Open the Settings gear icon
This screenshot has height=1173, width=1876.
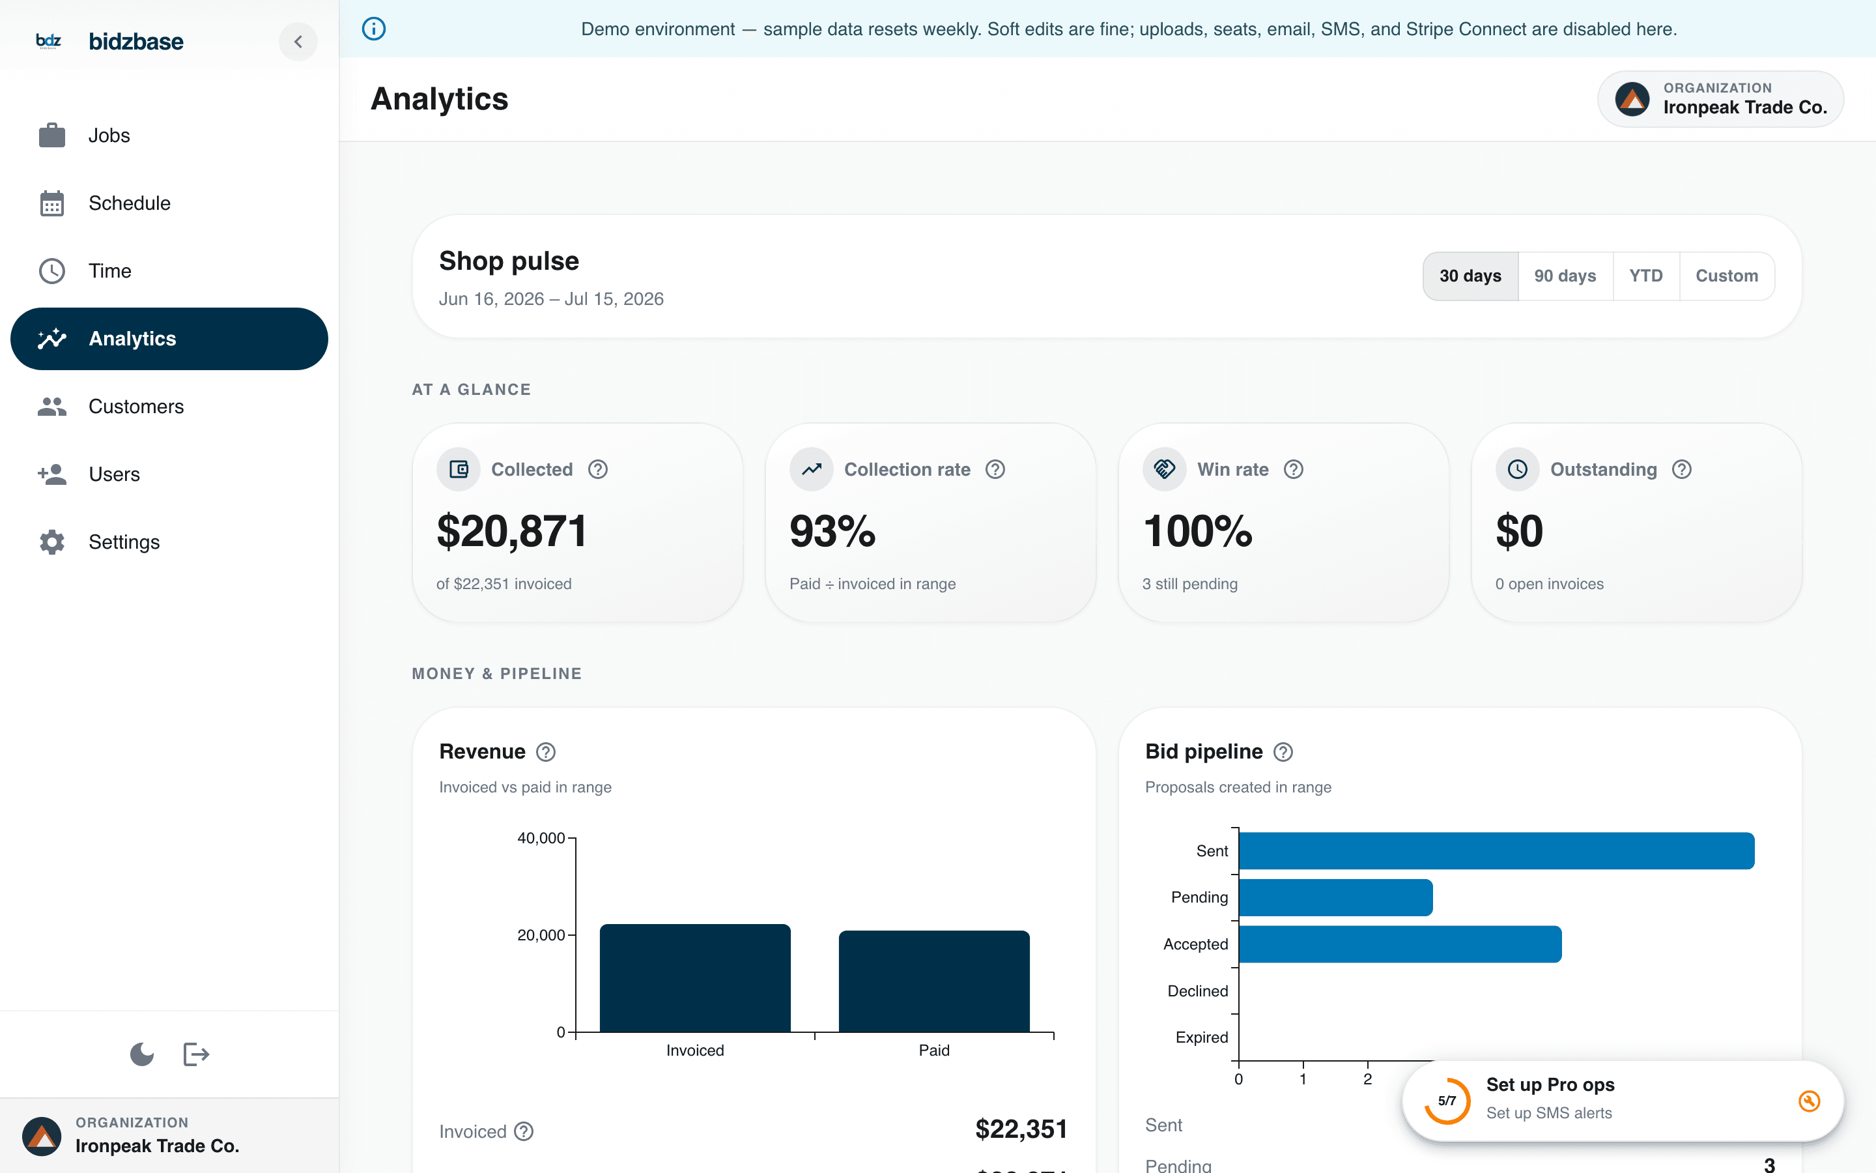pos(52,542)
